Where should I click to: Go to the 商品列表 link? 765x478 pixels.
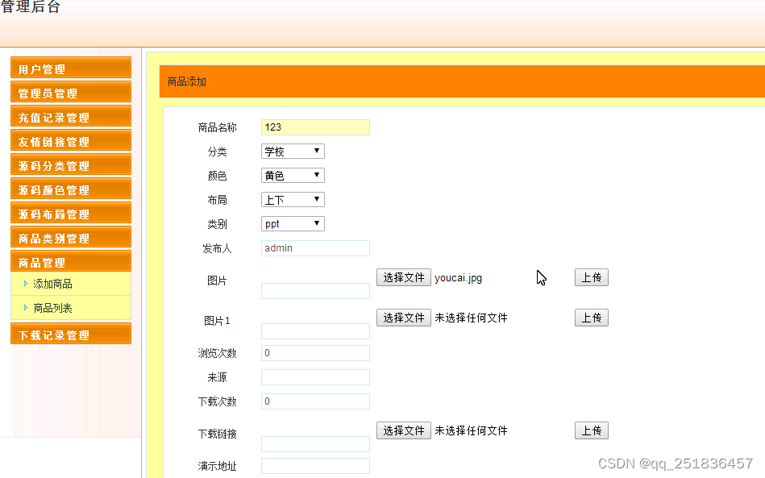click(52, 308)
